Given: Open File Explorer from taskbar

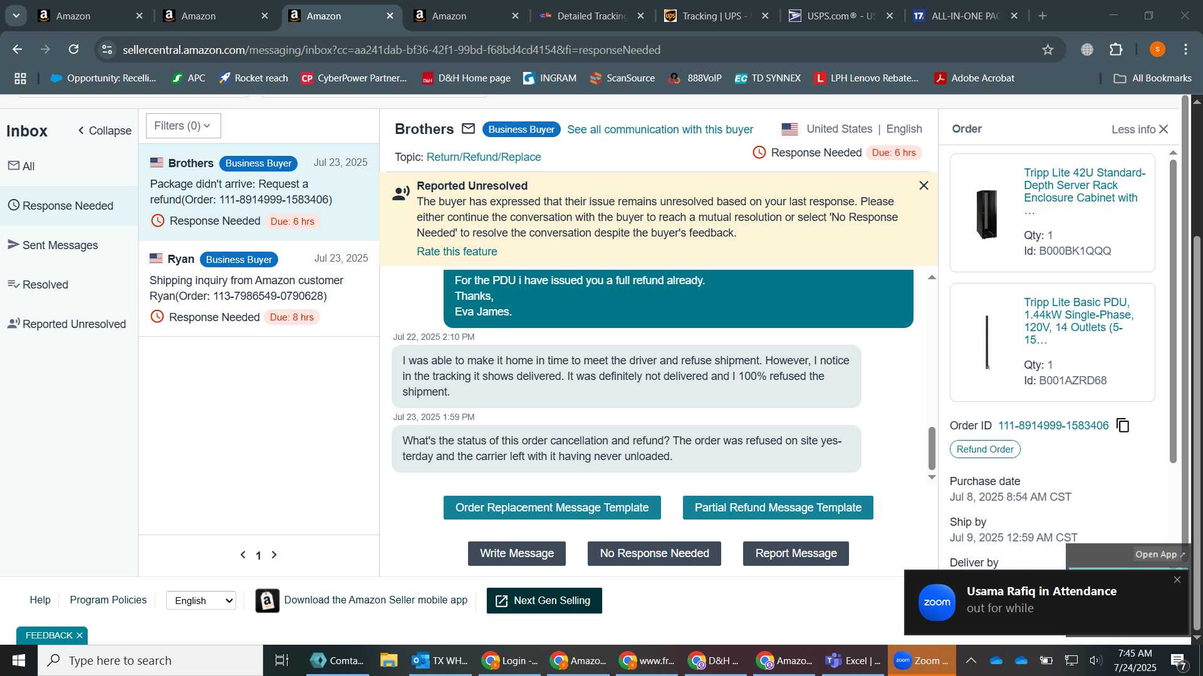Looking at the screenshot, I should pyautogui.click(x=388, y=660).
